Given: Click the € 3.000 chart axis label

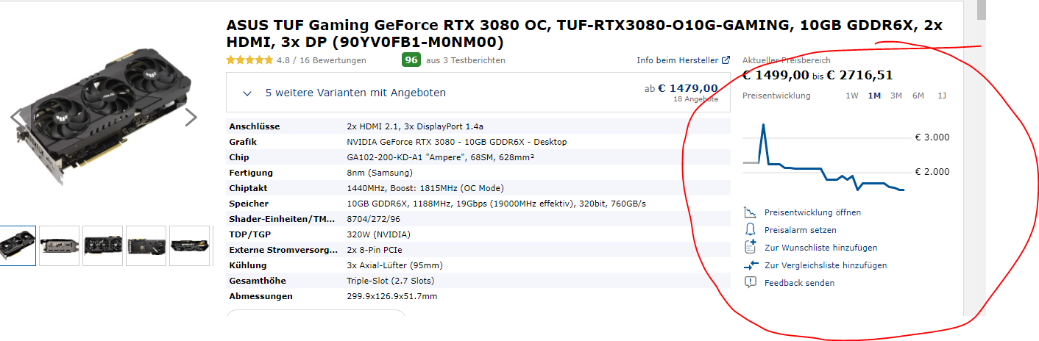Looking at the screenshot, I should click(x=932, y=137).
